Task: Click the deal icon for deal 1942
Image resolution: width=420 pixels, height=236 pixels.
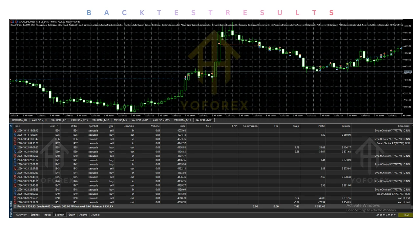Action: point(15,164)
